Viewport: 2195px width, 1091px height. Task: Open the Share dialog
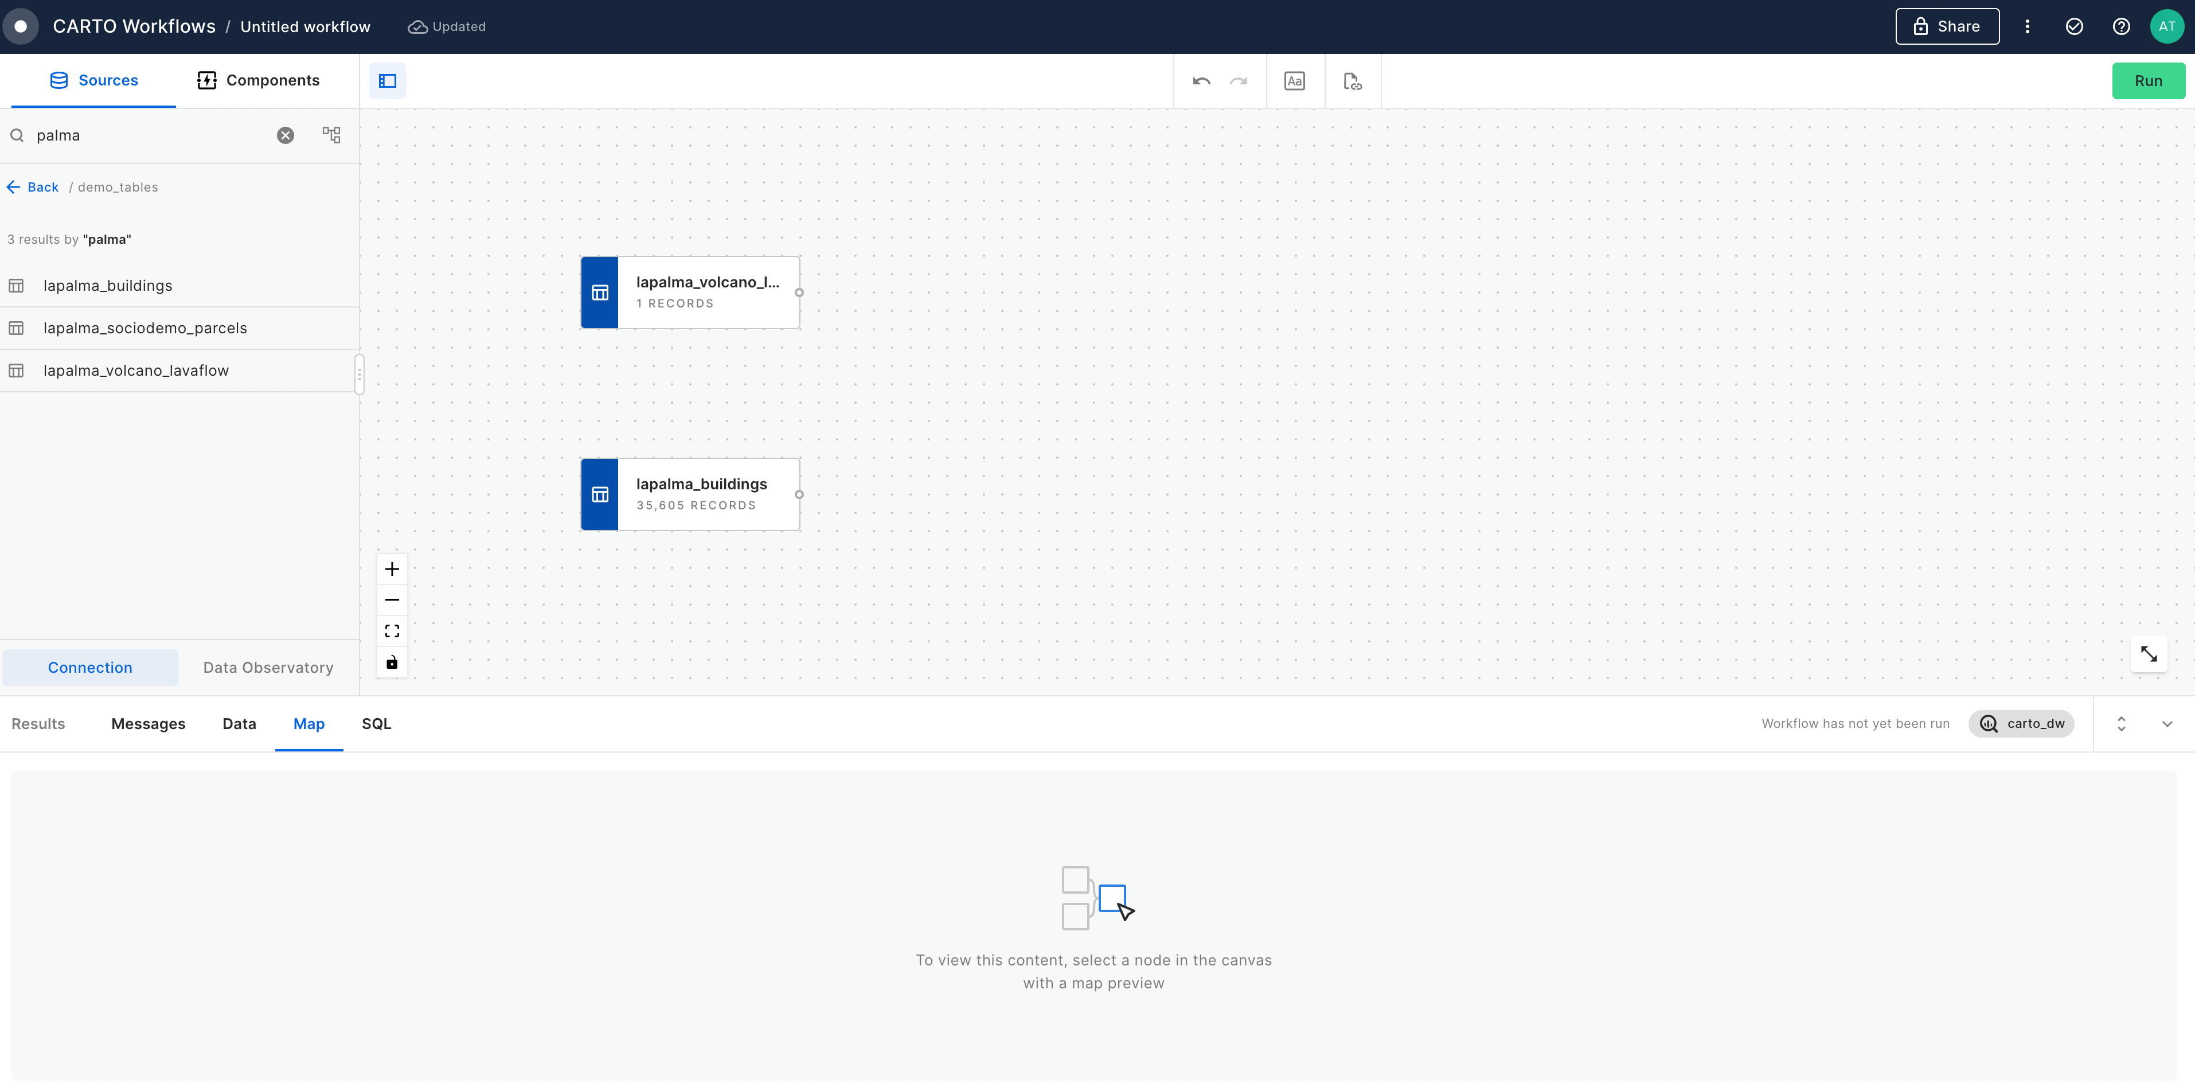(x=1947, y=26)
